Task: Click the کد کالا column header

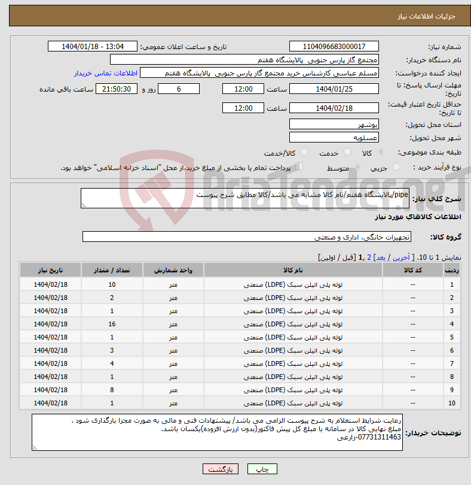Action: point(412,270)
